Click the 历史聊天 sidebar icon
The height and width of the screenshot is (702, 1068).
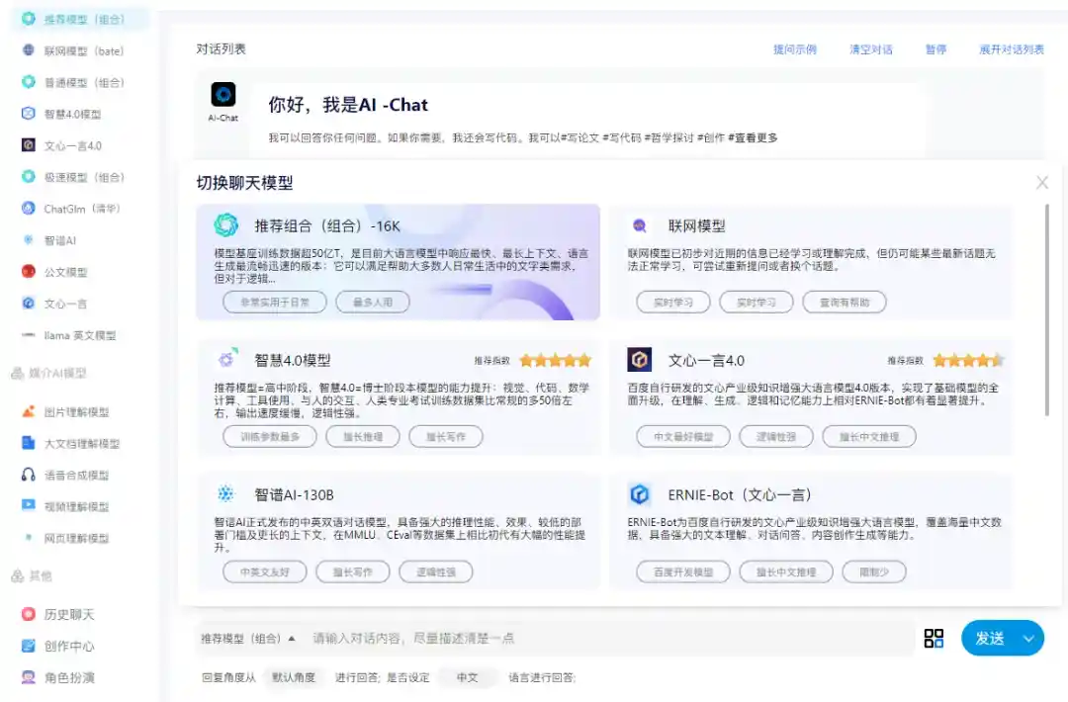(x=28, y=614)
